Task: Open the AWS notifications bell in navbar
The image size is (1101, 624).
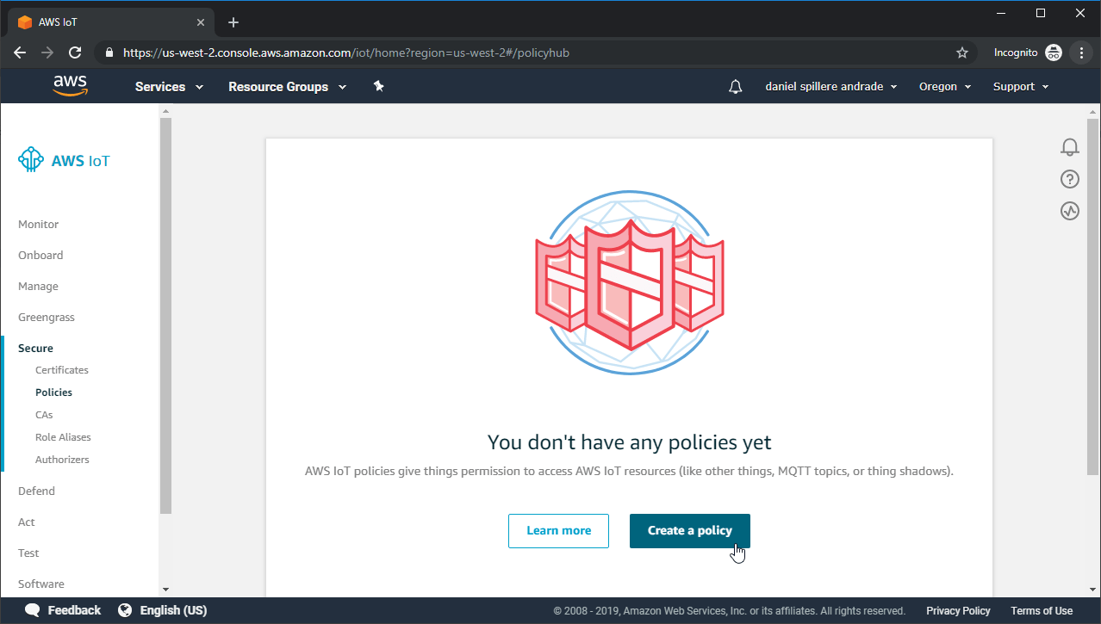Action: [735, 87]
